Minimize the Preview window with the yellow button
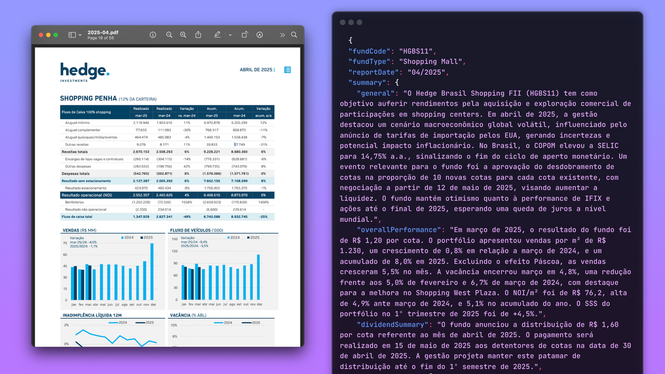This screenshot has height=374, width=665. [x=48, y=35]
